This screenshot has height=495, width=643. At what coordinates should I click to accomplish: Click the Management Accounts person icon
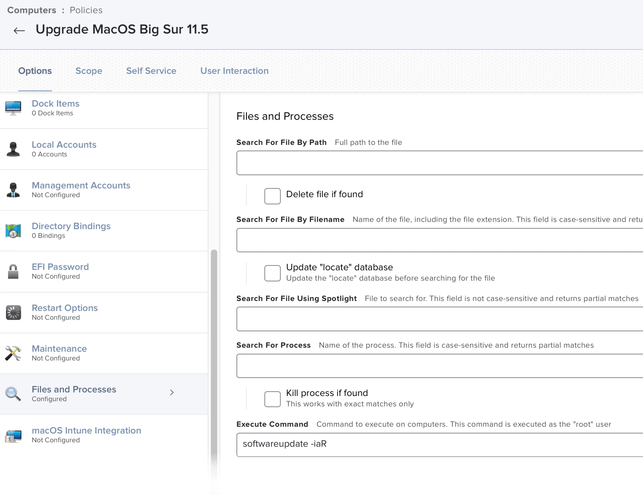(x=13, y=190)
